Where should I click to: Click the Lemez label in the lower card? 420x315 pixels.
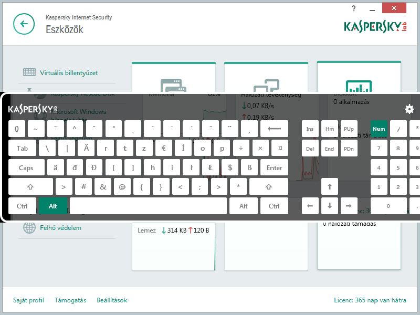pyautogui.click(x=147, y=230)
